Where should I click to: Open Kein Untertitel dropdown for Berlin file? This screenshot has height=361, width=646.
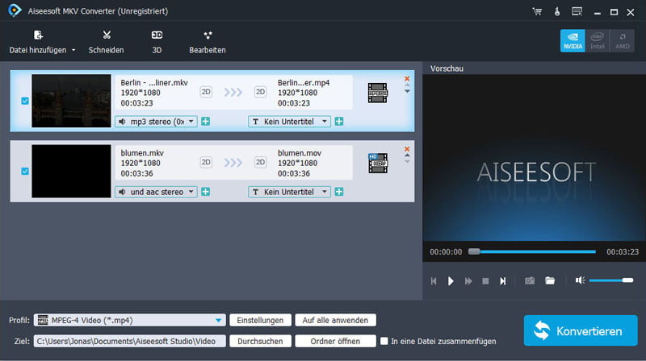click(290, 122)
